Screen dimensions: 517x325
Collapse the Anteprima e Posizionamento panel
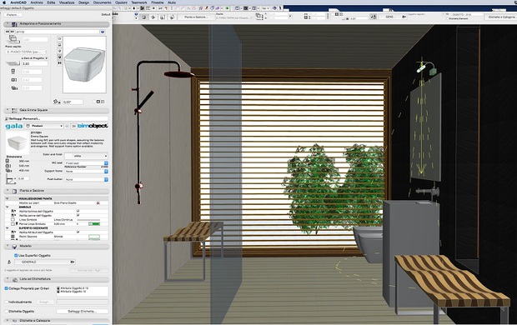point(8,24)
